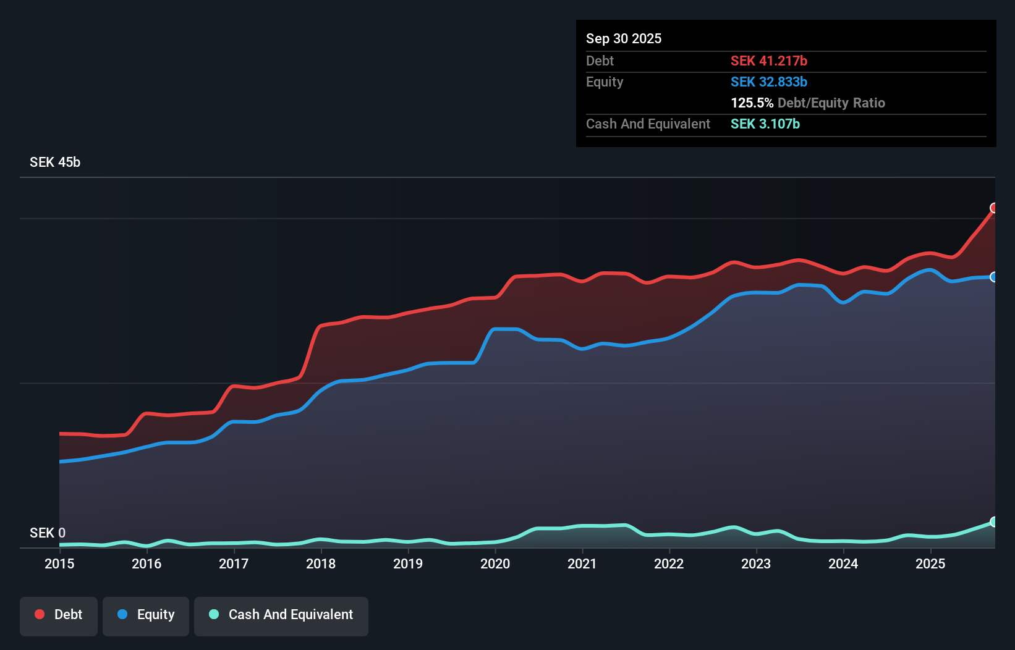Select the red endpoint marker on the Debt line
1015x650 pixels.
point(994,208)
